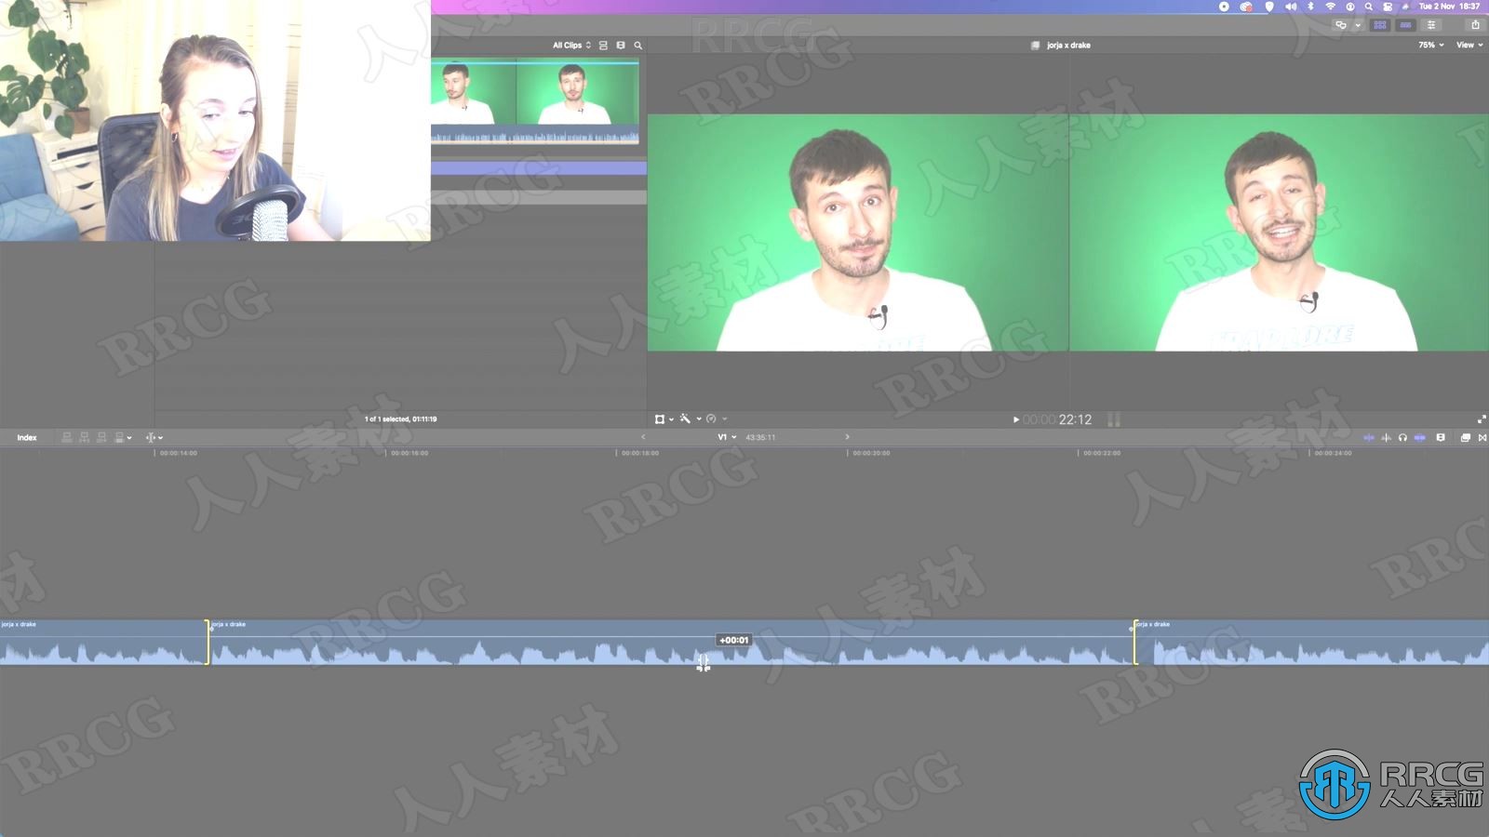Screen dimensions: 1489x837
Task: Toggle the inspector sliders icon
Action: click(1431, 25)
